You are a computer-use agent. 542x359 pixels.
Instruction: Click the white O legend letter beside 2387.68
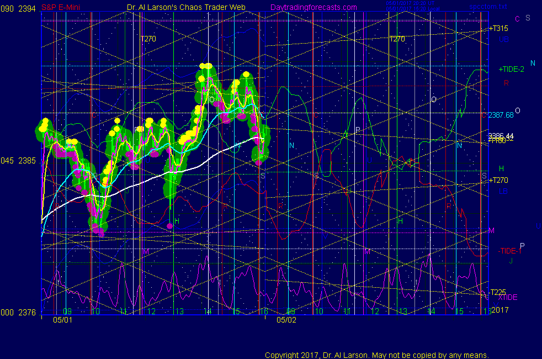(518, 110)
